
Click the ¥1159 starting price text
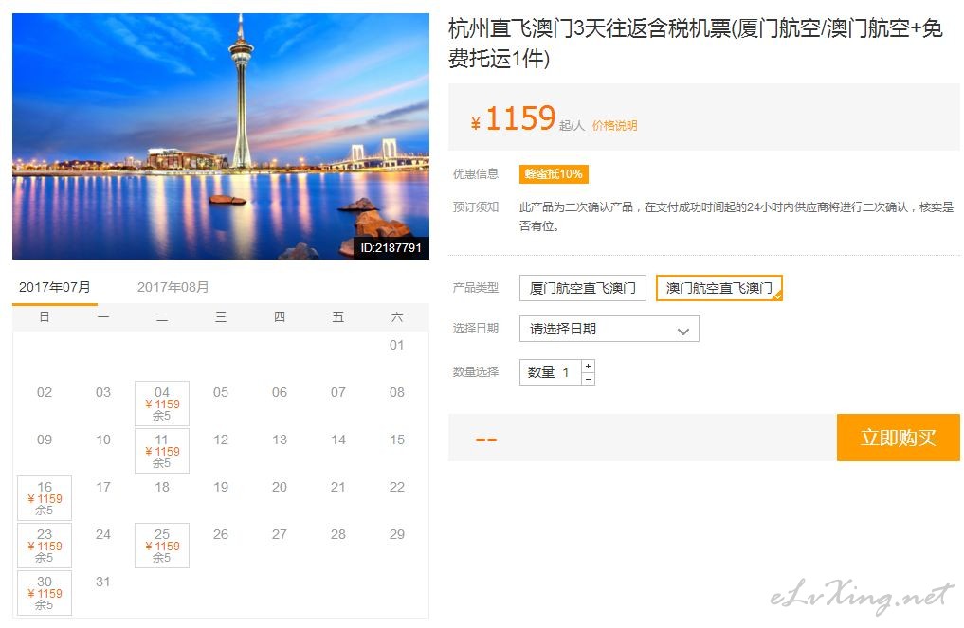(x=514, y=118)
